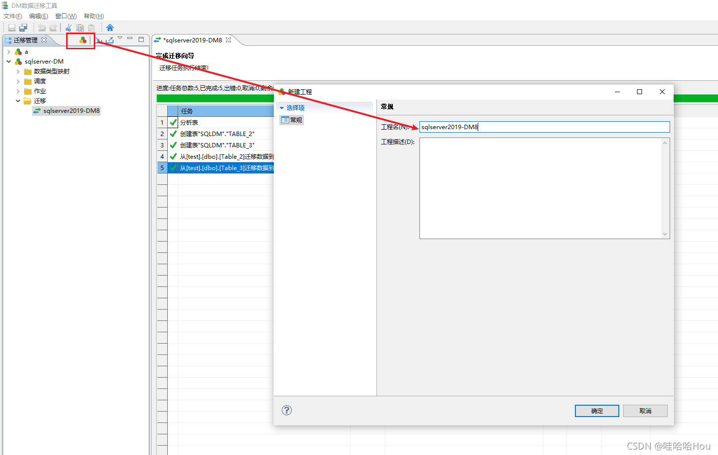
Task: Click the Cut scissors icon
Action: 69,28
